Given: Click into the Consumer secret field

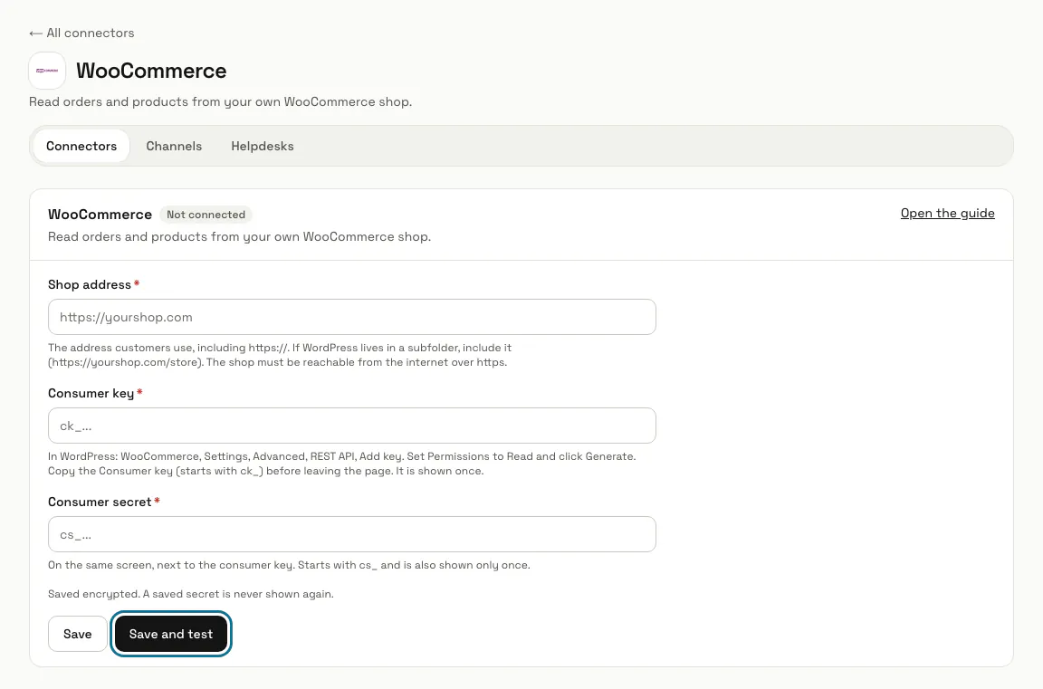Looking at the screenshot, I should pyautogui.click(x=352, y=534).
